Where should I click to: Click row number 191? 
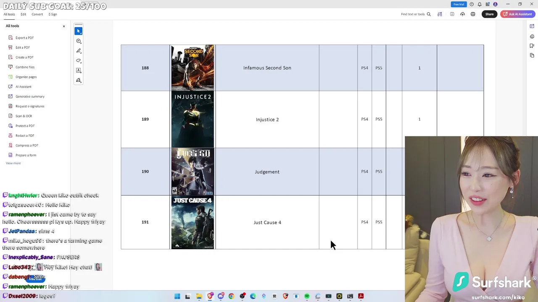145,222
